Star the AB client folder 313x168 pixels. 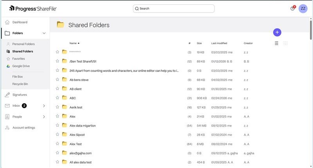58,88
